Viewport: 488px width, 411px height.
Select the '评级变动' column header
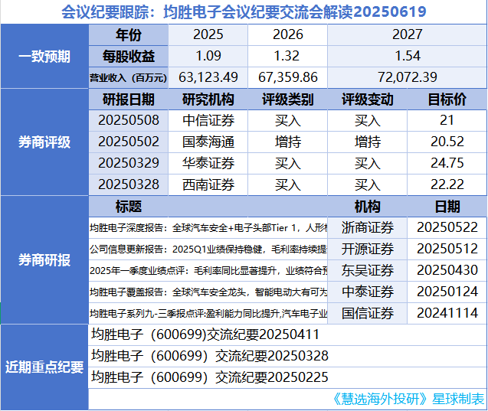[x=367, y=99]
